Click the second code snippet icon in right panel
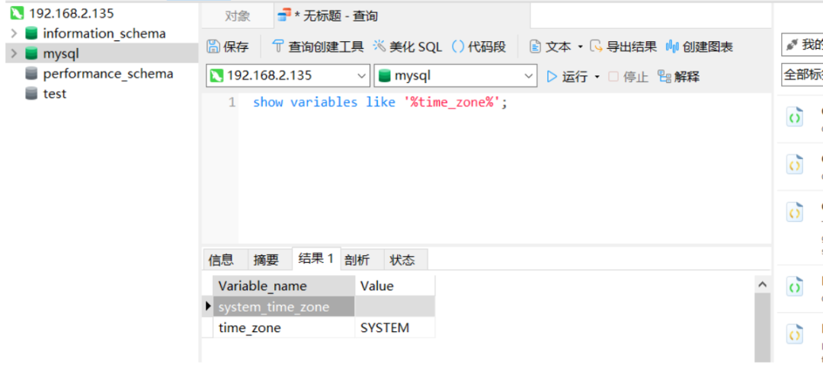Image resolution: width=823 pixels, height=374 pixels. (x=795, y=165)
